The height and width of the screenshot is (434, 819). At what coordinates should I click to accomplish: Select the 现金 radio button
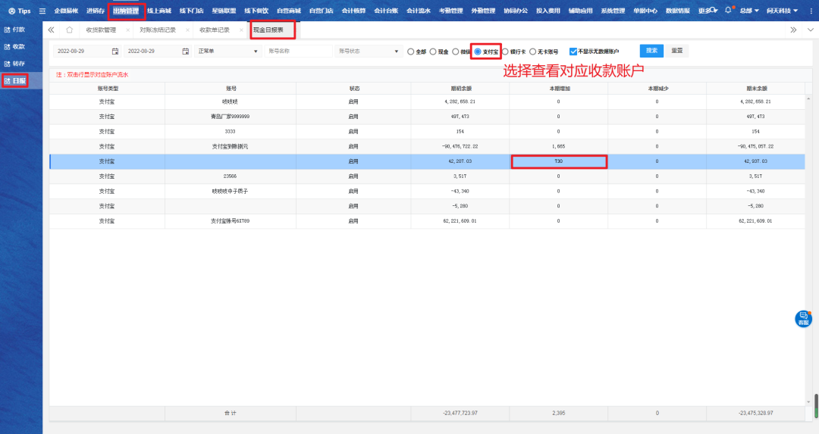coord(433,52)
